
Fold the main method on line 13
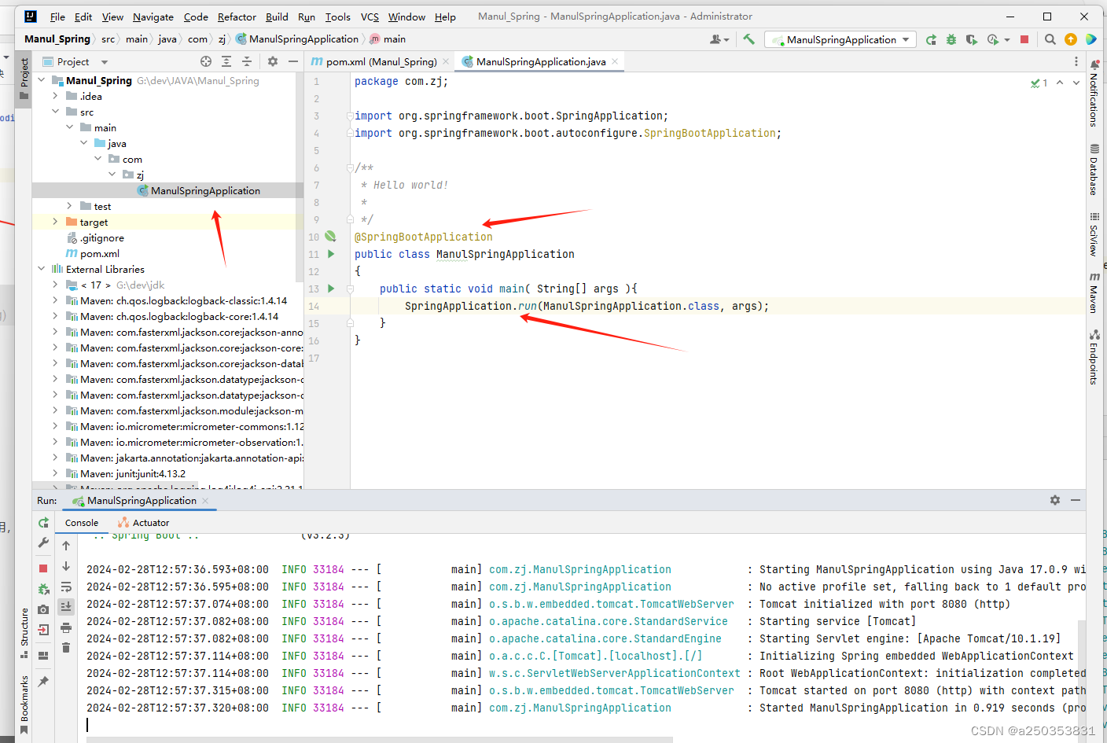(x=350, y=289)
